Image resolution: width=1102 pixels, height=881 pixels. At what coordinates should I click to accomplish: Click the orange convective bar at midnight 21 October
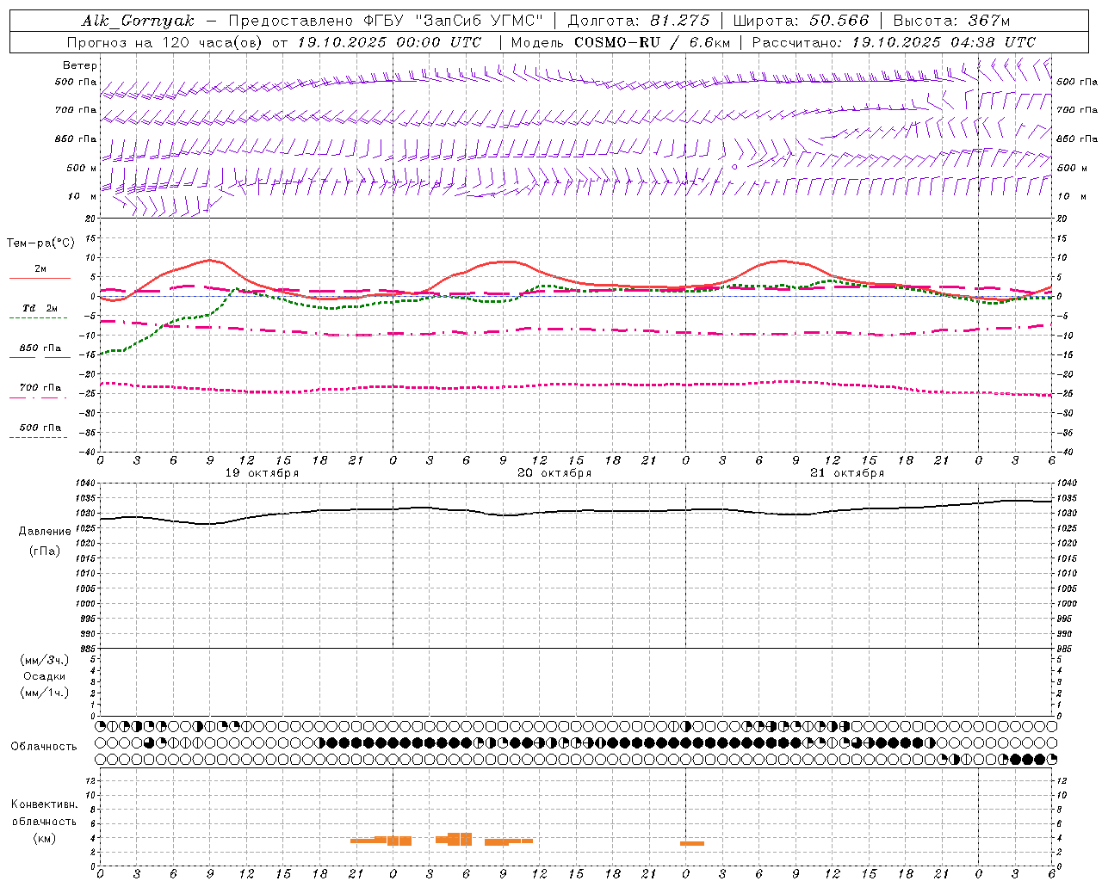pyautogui.click(x=692, y=843)
